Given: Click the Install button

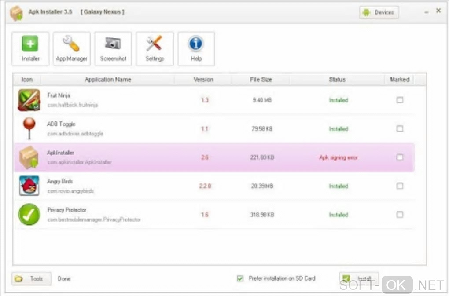Looking at the screenshot, I should (x=359, y=278).
